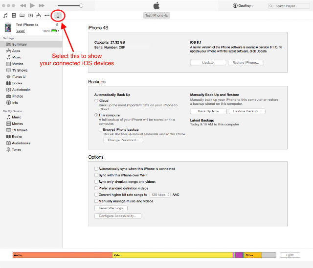Click the Other segment of storage bar
313x268 pixels.
coord(253,255)
